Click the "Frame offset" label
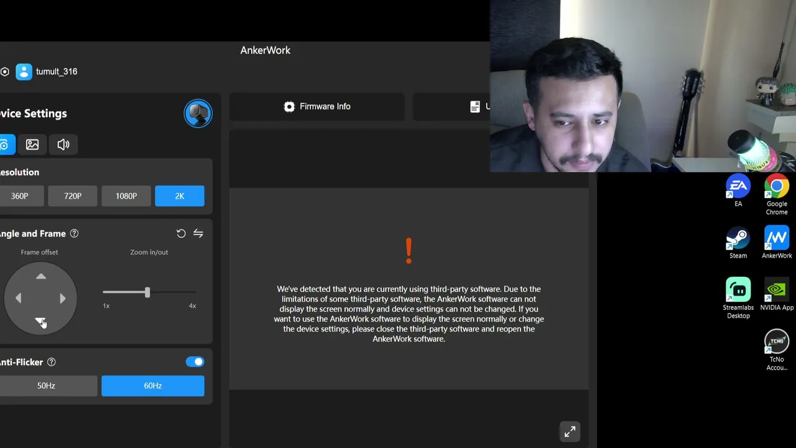Image resolution: width=796 pixels, height=448 pixels. pyautogui.click(x=39, y=252)
